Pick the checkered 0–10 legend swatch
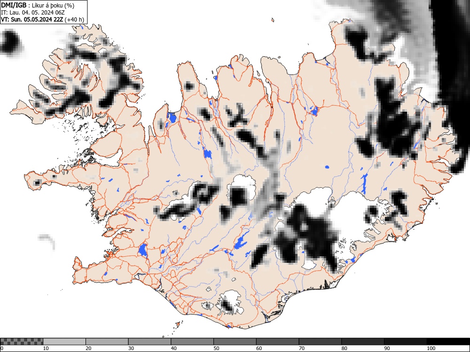This screenshot has height=352, width=470. [22, 342]
